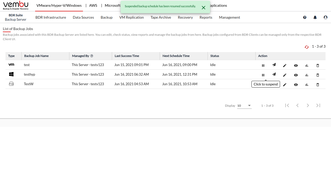Open report chart for test job
The width and height of the screenshot is (331, 173).
[x=307, y=66]
